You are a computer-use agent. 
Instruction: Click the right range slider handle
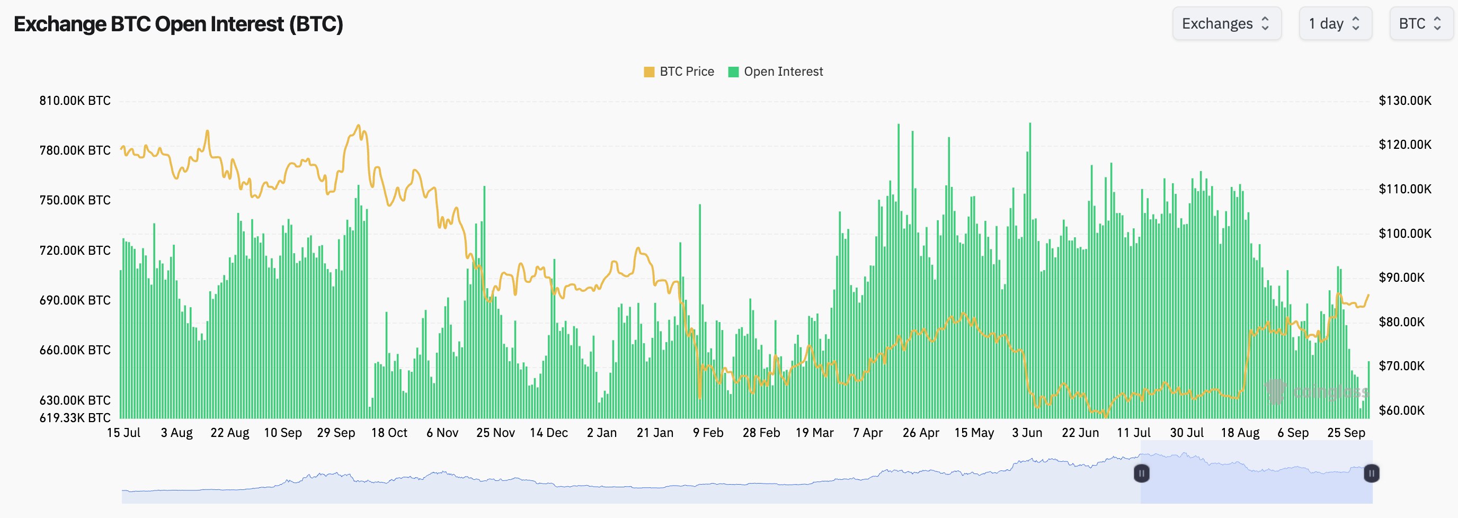[1372, 472]
